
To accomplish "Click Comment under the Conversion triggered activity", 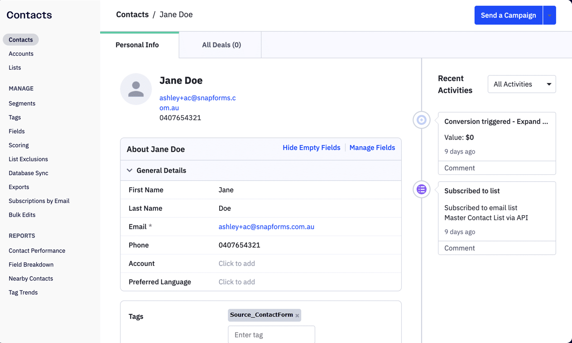I will click(460, 168).
